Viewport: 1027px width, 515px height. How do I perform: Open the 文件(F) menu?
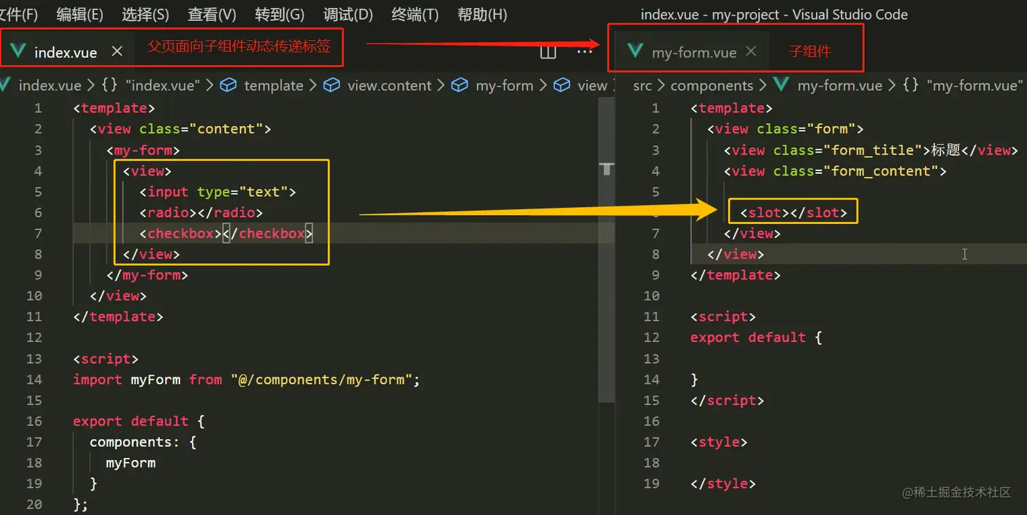19,14
